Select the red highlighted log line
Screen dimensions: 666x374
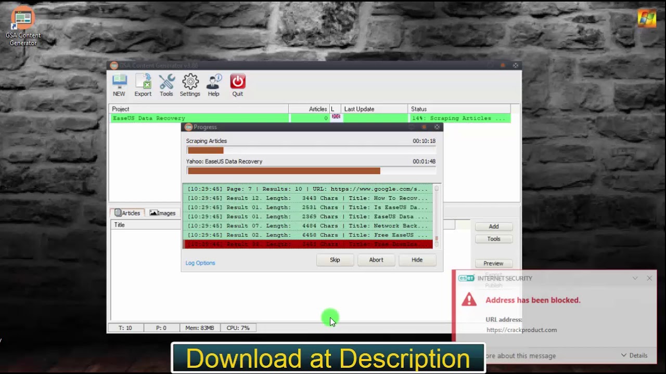309,244
